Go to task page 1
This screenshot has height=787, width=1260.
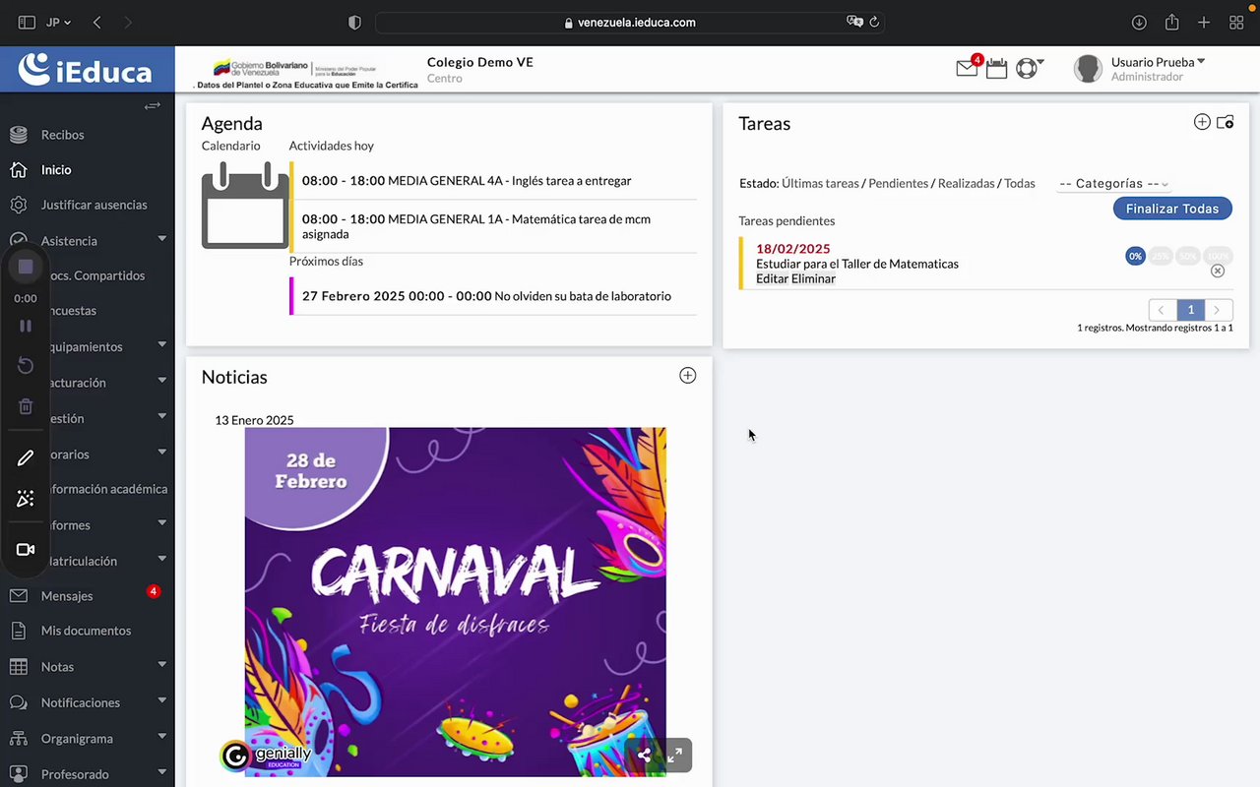[1190, 310]
